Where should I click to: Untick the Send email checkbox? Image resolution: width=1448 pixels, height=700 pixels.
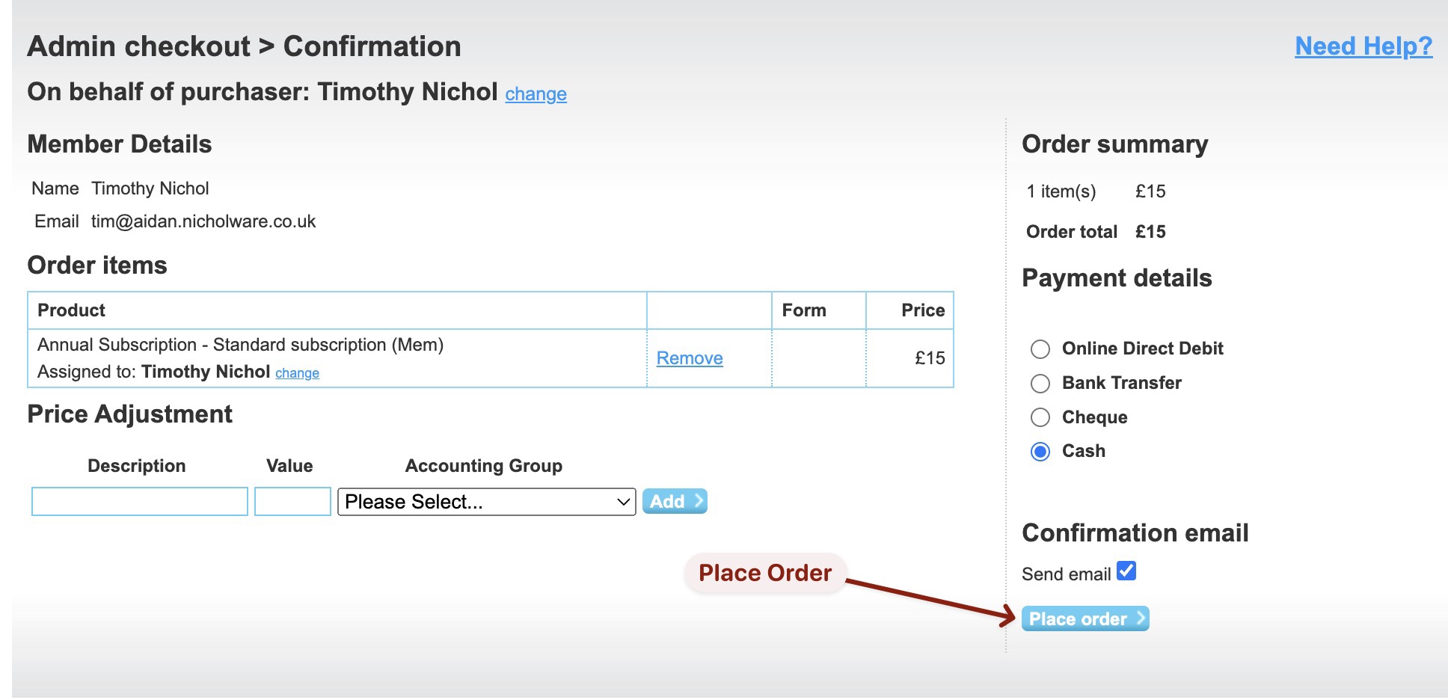point(1126,571)
